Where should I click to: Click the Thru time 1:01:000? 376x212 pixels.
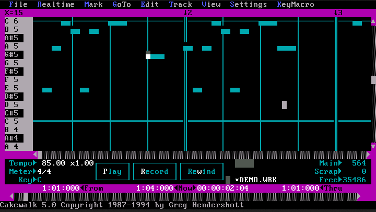point(300,189)
